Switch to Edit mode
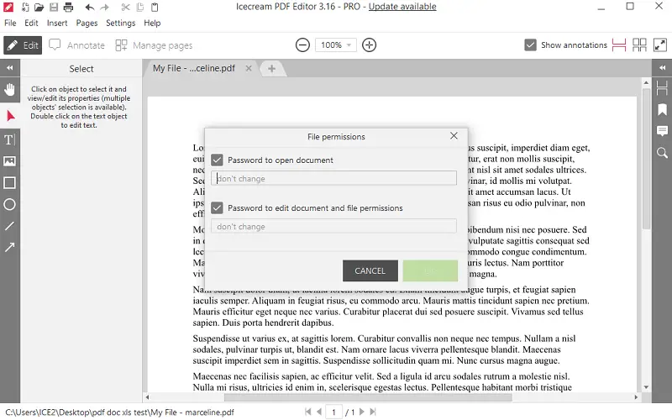 coord(23,45)
